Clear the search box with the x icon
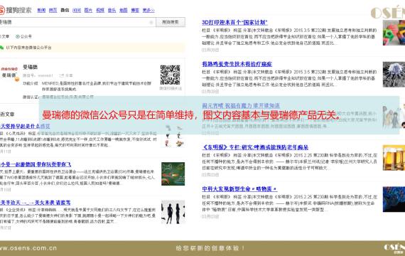 (x=151, y=23)
